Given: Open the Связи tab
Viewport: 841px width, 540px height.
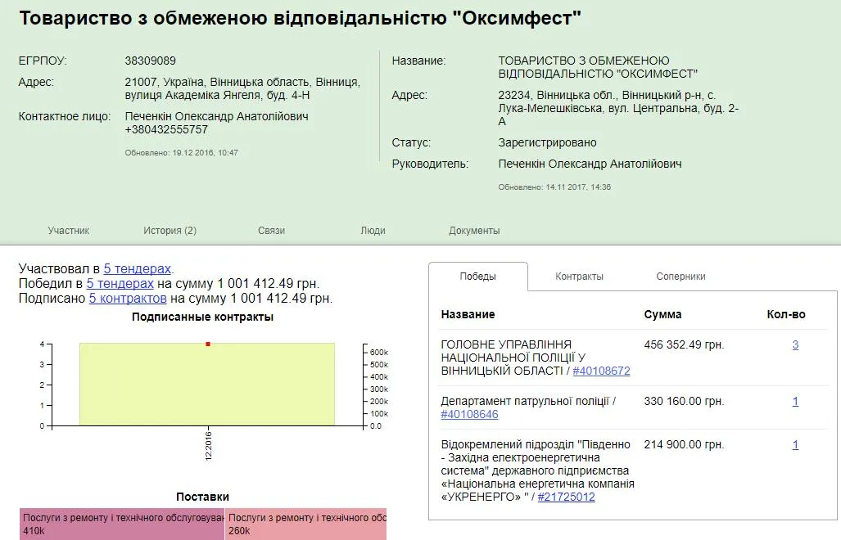Looking at the screenshot, I should [x=271, y=231].
